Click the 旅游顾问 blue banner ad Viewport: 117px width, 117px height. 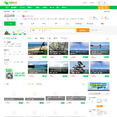(x=98, y=86)
